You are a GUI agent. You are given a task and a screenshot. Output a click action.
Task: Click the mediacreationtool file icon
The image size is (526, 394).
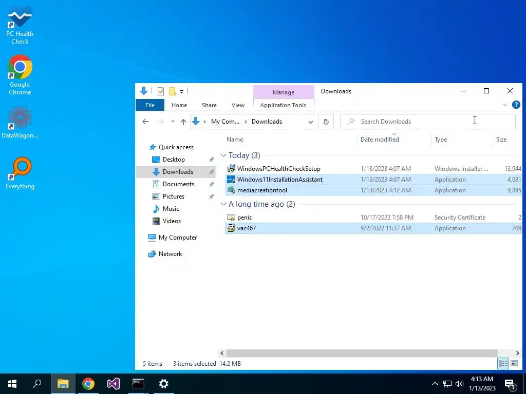click(x=231, y=190)
